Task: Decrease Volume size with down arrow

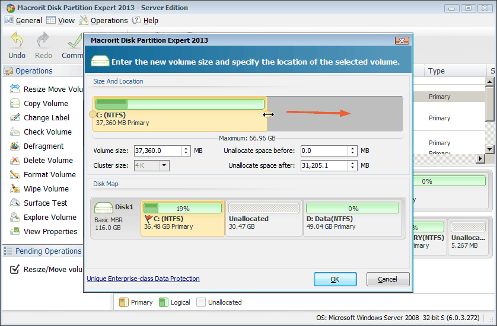Action: click(186, 154)
